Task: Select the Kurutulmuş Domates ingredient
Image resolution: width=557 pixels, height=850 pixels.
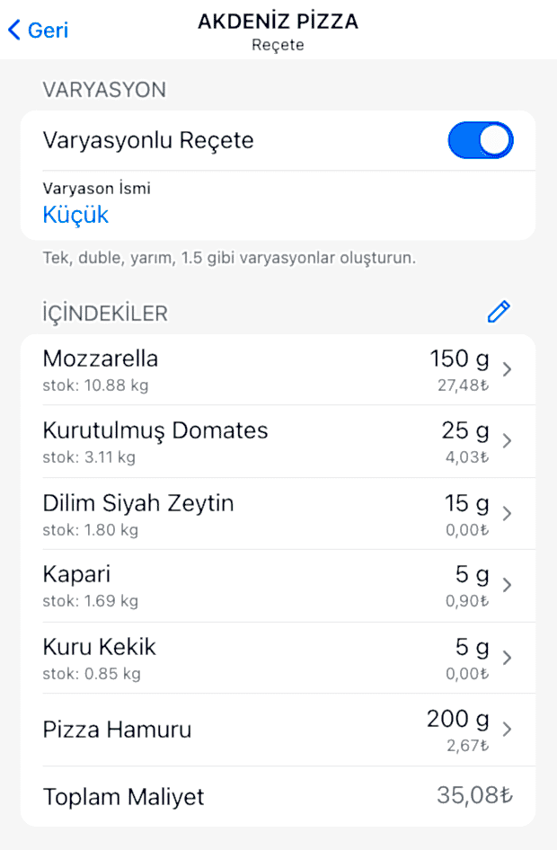Action: (x=155, y=430)
